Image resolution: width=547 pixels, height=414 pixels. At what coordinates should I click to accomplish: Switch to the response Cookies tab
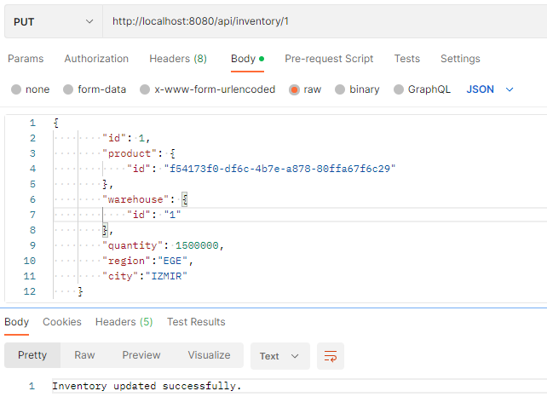tap(62, 321)
